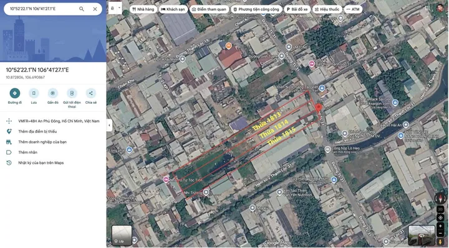Collapse the side panel arrow
This screenshot has height=248, width=449.
[x=109, y=126]
